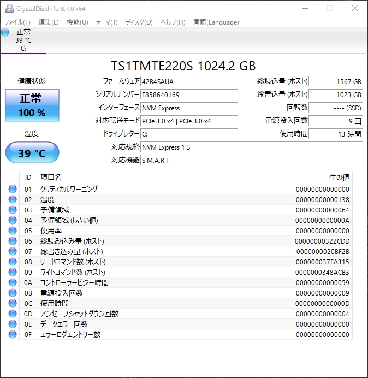Click status orb for 01 クリティカルワーニング
The width and height of the screenshot is (368, 378).
(x=13, y=189)
